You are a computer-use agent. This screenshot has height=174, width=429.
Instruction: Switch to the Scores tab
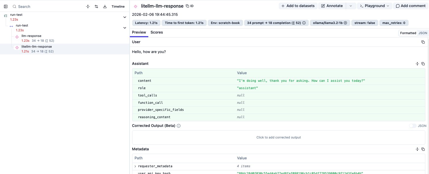pos(157,32)
